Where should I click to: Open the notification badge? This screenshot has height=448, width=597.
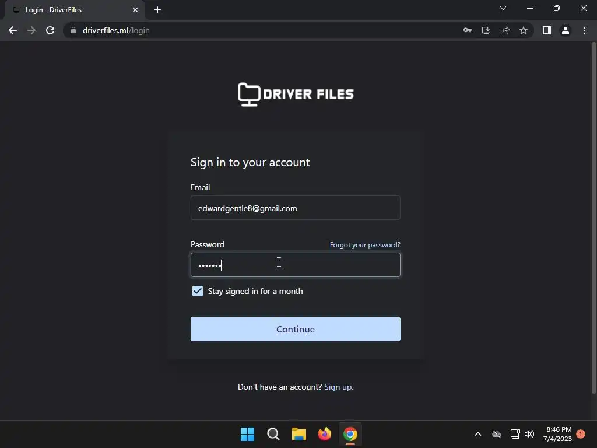[x=581, y=434]
